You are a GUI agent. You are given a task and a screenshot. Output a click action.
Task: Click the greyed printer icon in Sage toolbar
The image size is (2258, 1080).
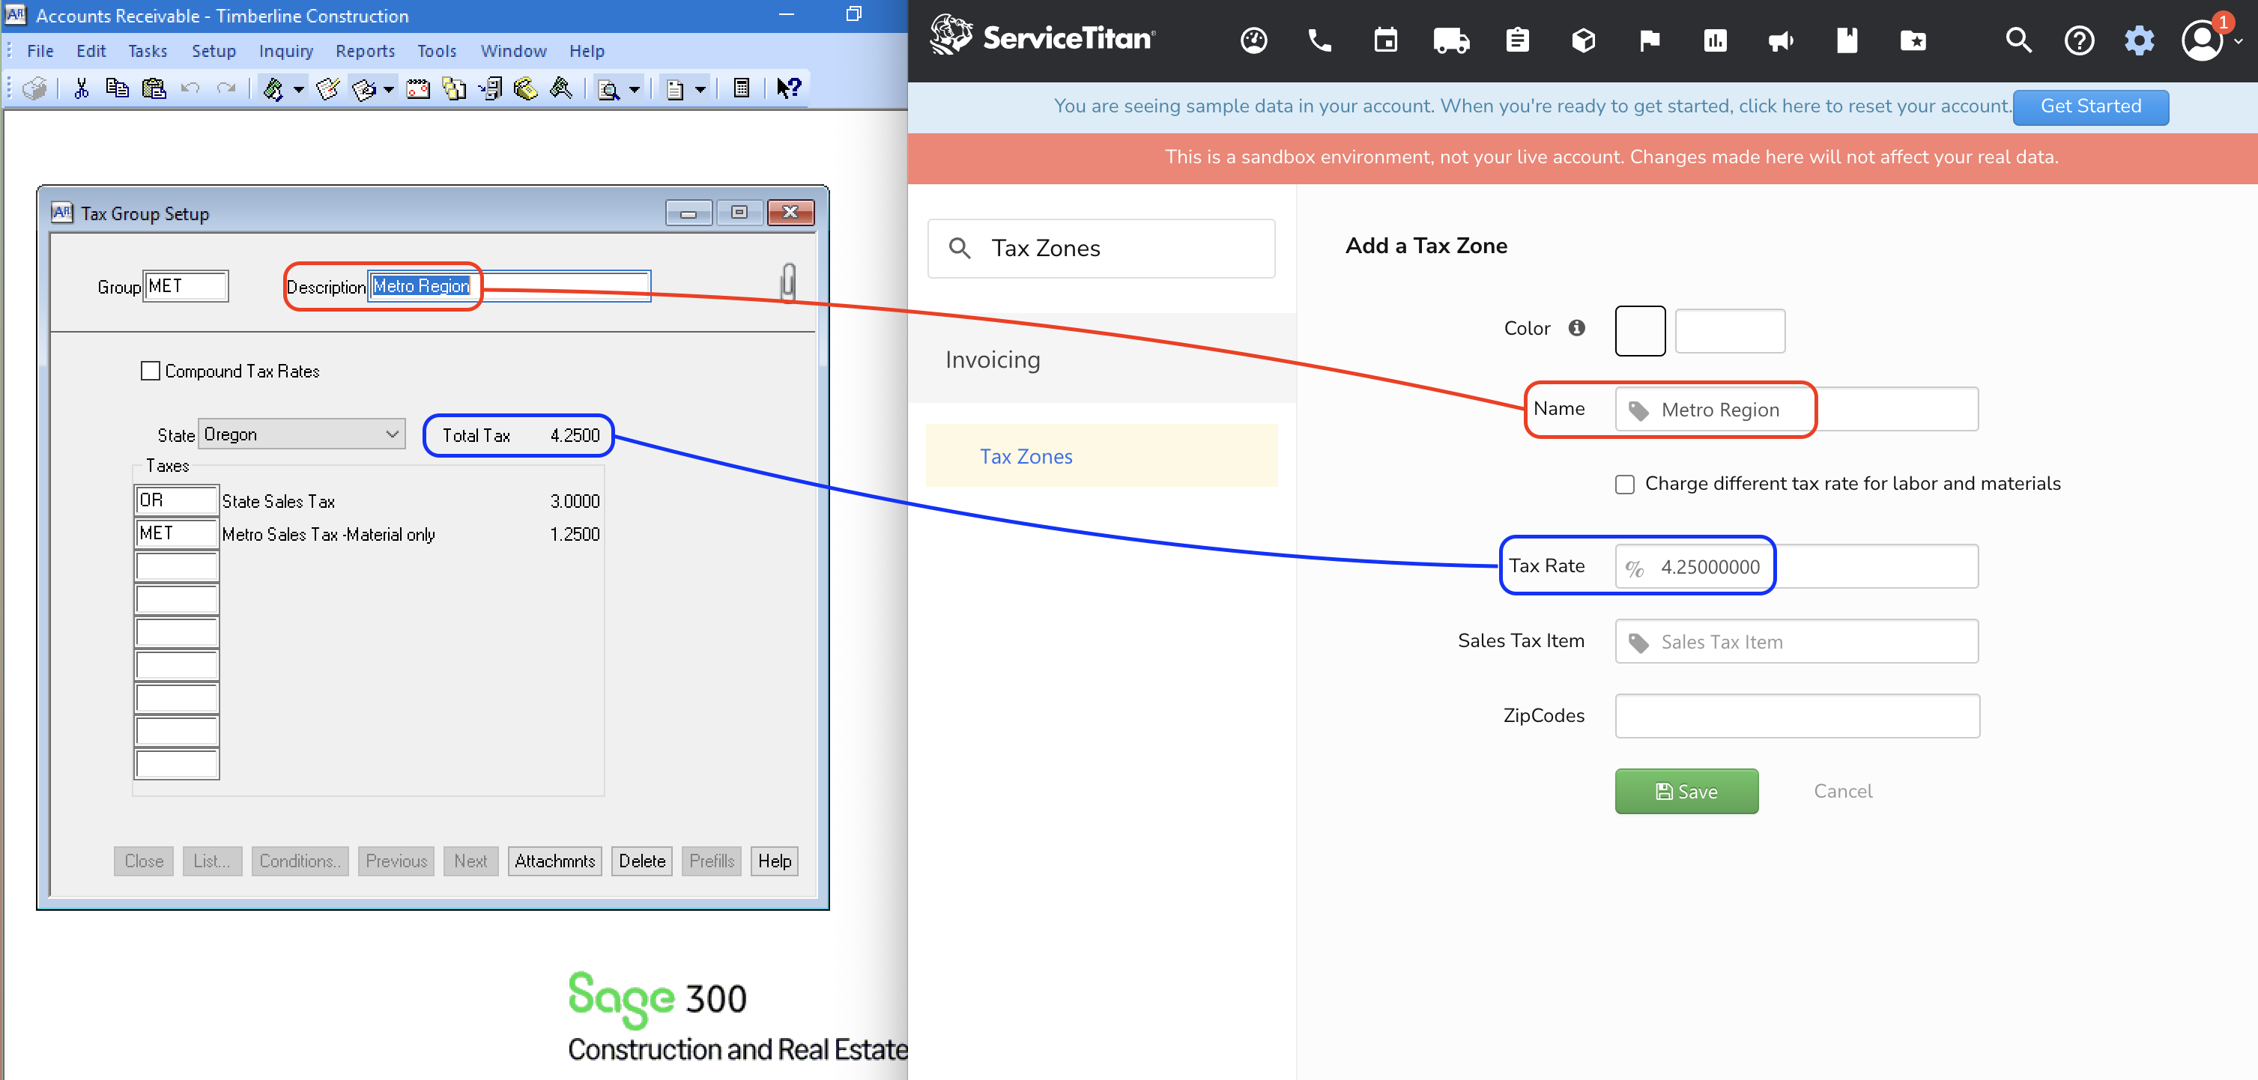pyautogui.click(x=35, y=88)
